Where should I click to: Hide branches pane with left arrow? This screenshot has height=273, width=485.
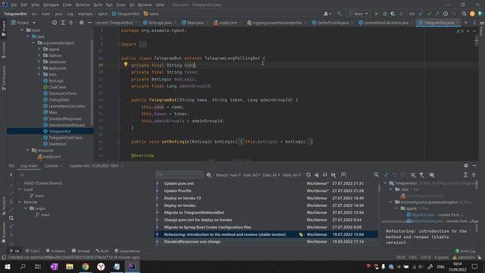pyautogui.click(x=11, y=175)
